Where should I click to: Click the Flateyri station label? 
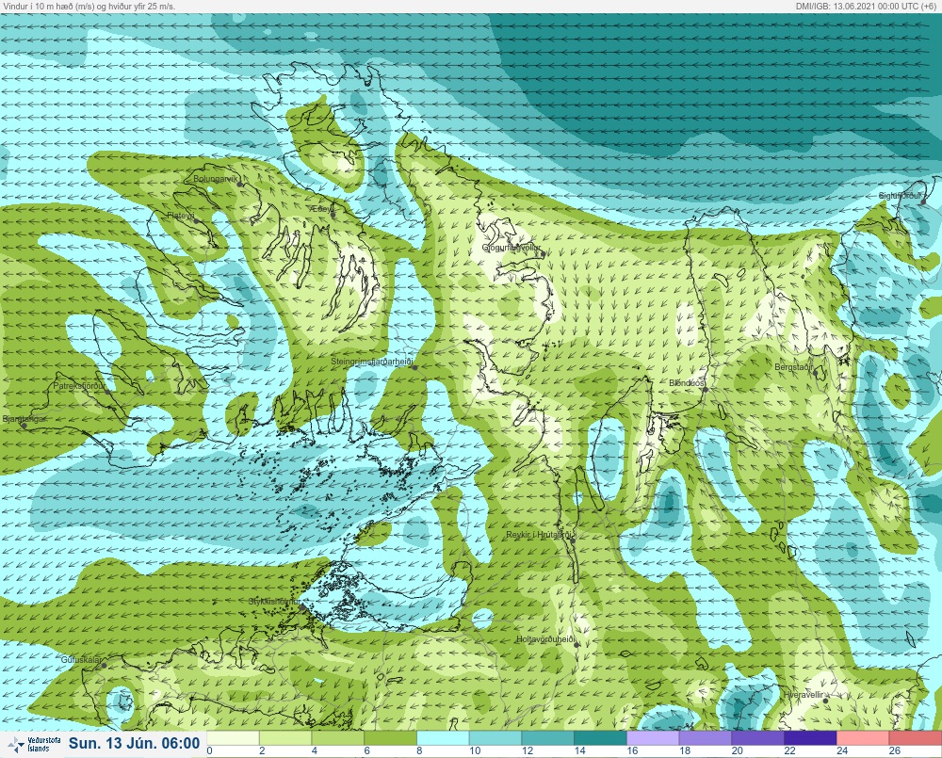coord(180,215)
